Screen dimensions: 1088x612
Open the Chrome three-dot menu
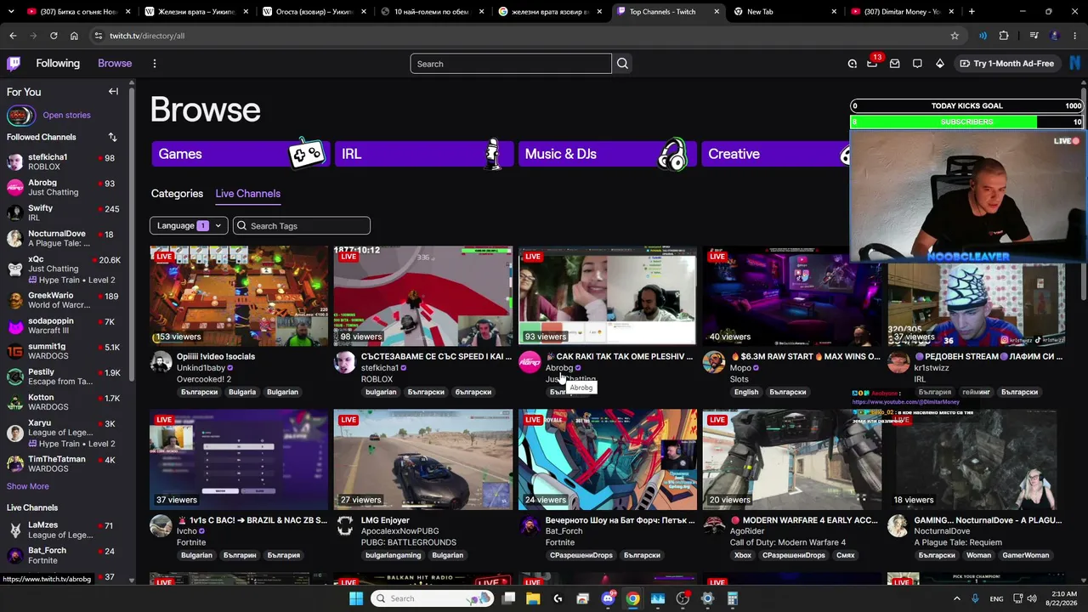click(x=1075, y=36)
